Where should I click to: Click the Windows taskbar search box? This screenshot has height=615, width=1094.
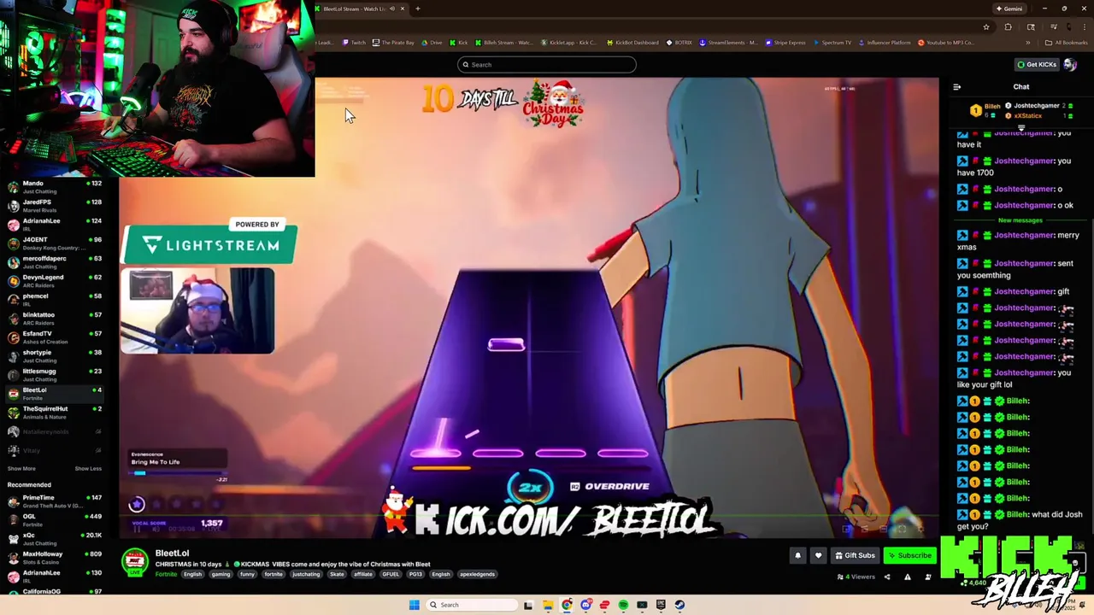473,605
